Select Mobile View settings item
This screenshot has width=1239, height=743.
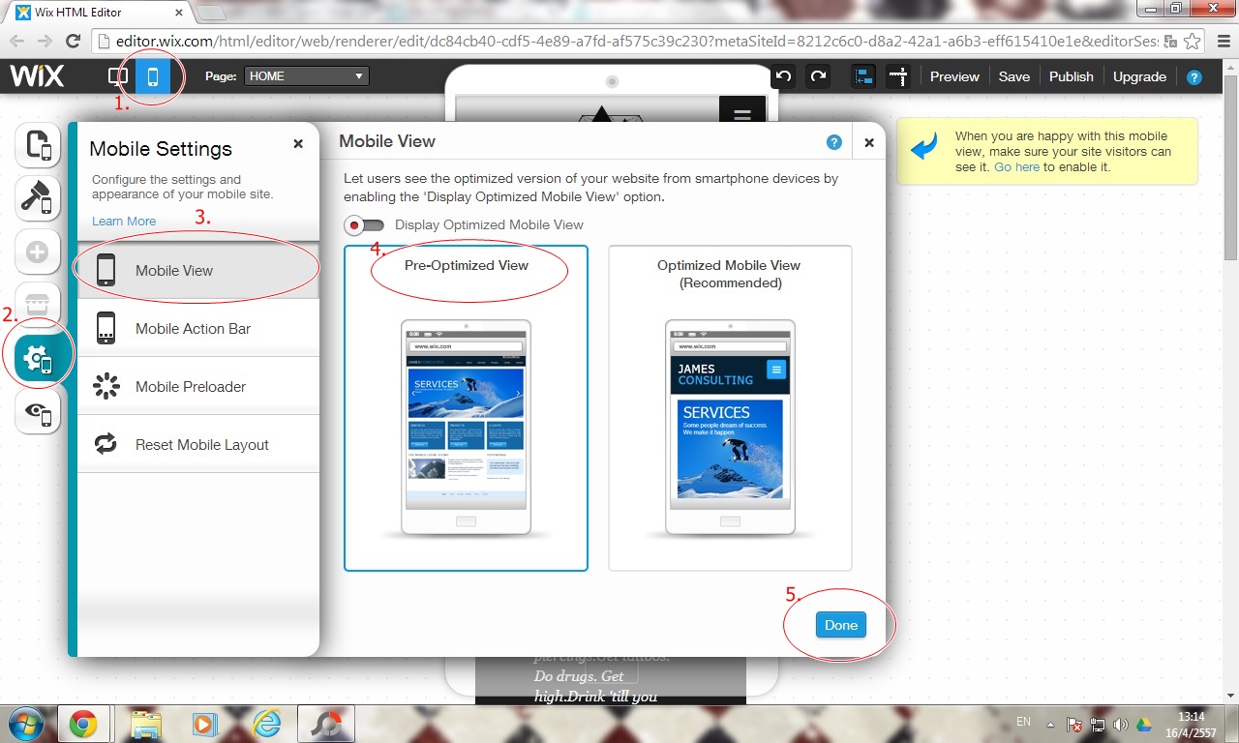click(x=198, y=270)
